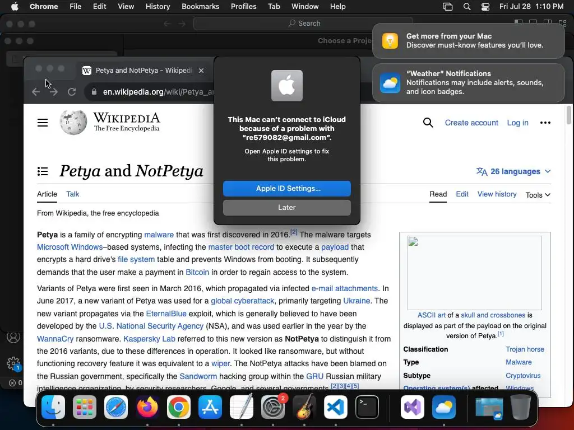Open the History menu
Viewport: 574px width, 430px height.
(158, 7)
